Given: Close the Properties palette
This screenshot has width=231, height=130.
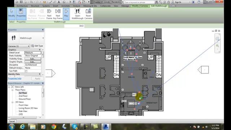Looking at the screenshot, I should (x=43, y=30).
